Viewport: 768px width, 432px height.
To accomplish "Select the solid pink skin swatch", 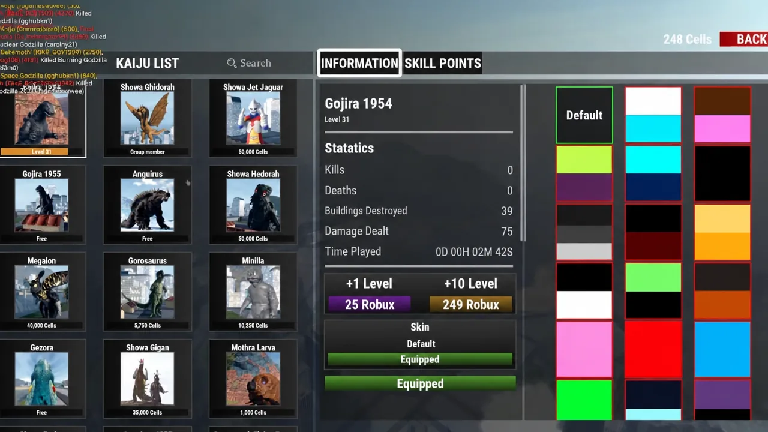I will click(x=584, y=349).
